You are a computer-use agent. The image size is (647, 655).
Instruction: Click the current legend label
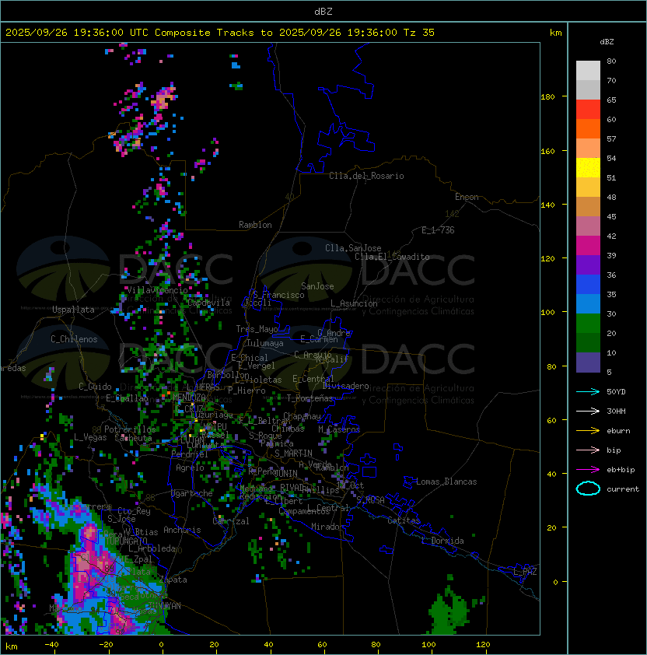pyautogui.click(x=623, y=489)
